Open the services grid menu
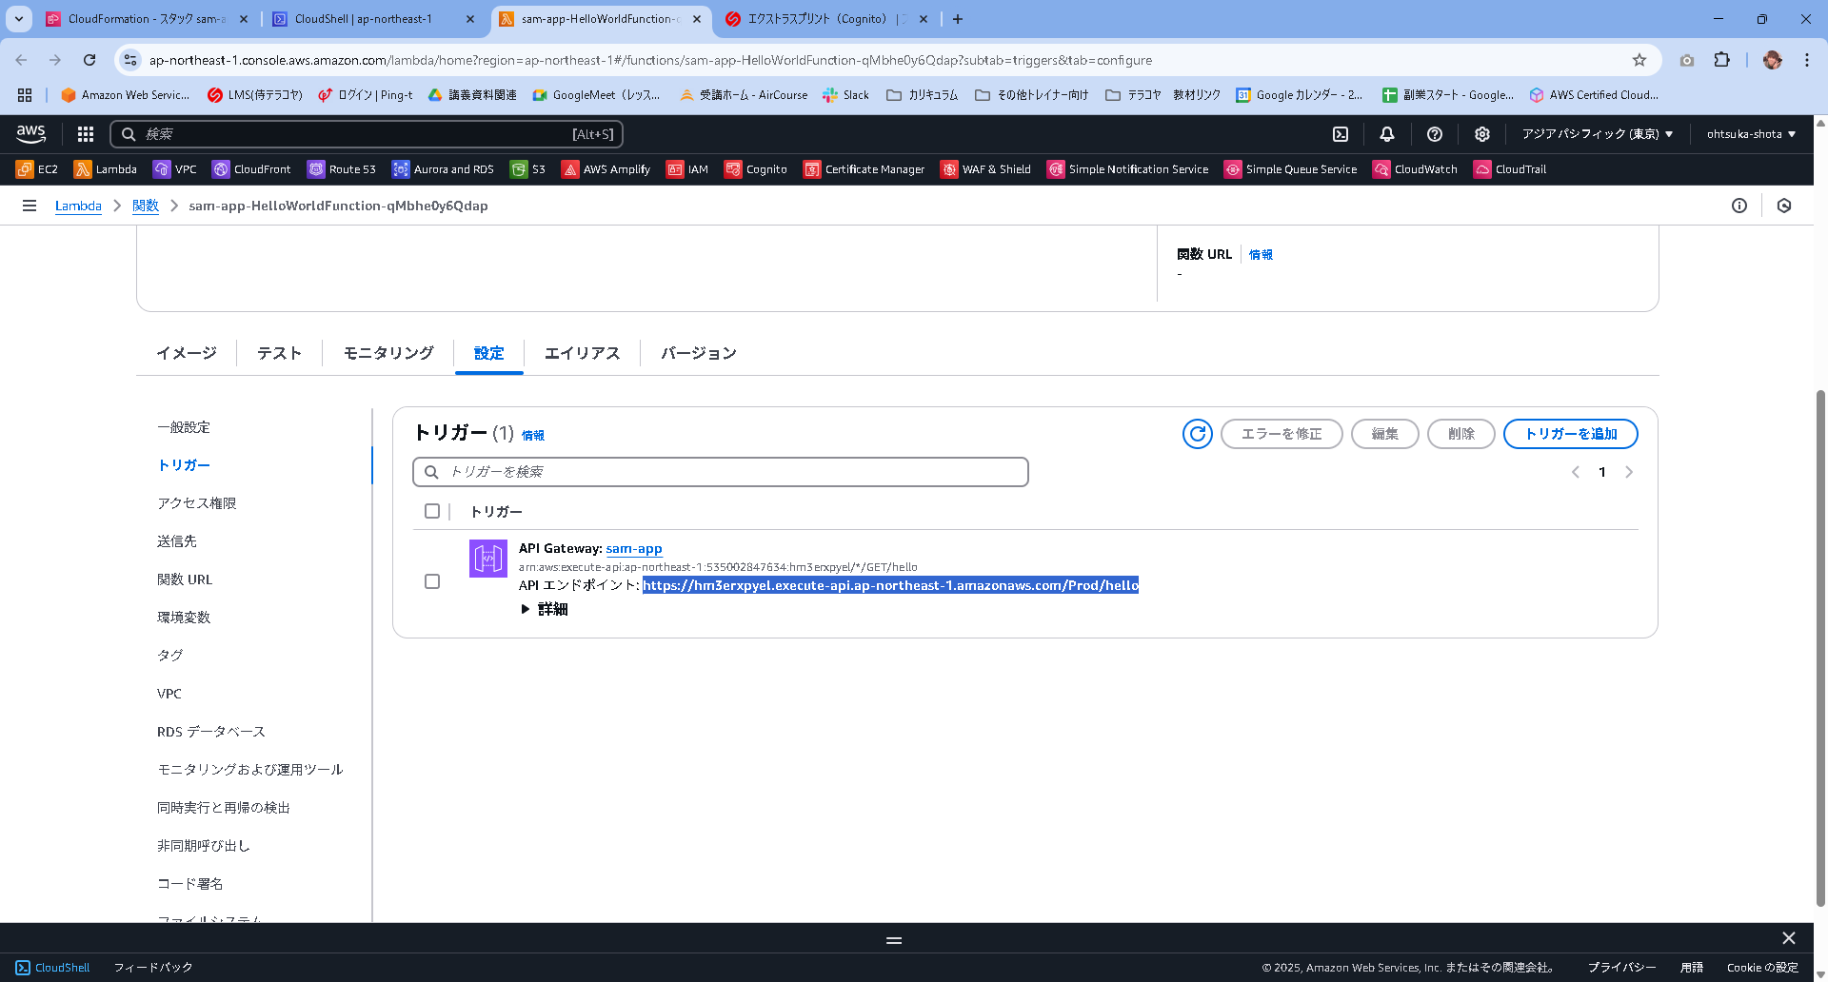Image resolution: width=1828 pixels, height=982 pixels. pyautogui.click(x=85, y=133)
